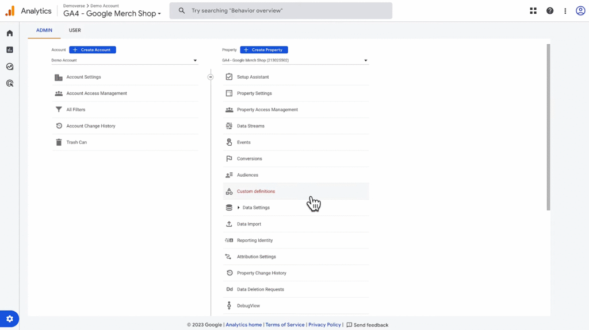
Task: Click the Data Settings database icon
Action: click(229, 208)
